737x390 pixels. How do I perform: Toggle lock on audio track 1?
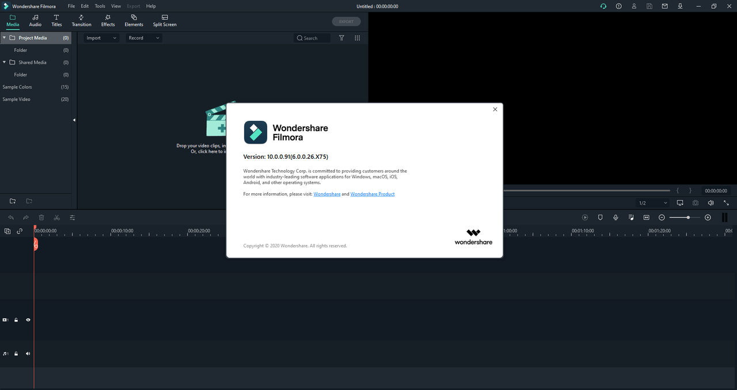(16, 354)
